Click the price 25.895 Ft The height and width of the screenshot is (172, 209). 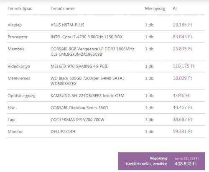(x=182, y=49)
